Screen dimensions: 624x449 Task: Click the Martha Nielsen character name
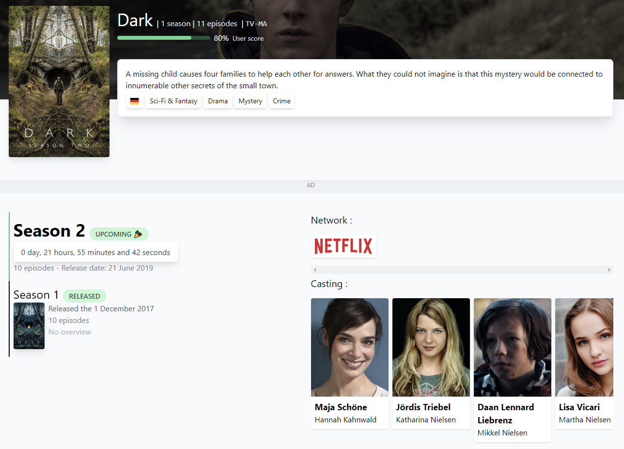585,420
